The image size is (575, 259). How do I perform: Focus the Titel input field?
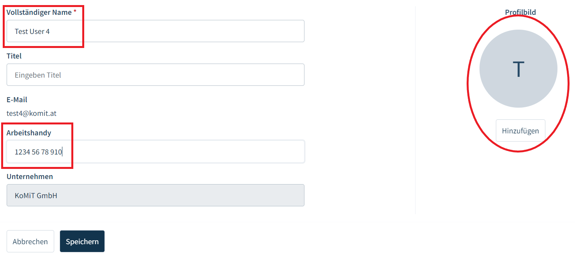(156, 75)
